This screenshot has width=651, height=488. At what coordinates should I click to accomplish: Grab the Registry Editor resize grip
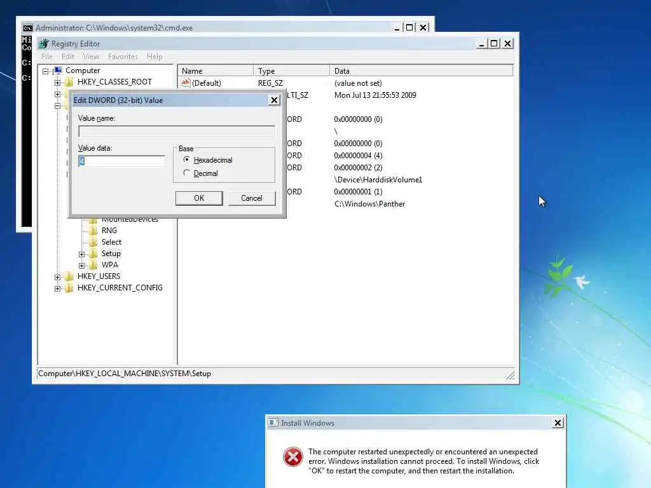pos(511,375)
